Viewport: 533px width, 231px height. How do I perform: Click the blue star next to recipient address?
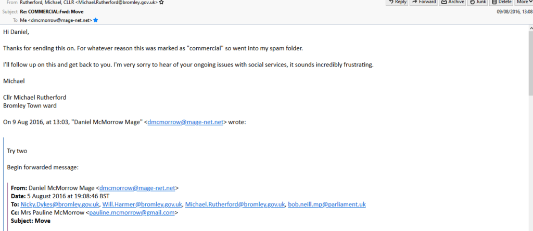tap(96, 20)
